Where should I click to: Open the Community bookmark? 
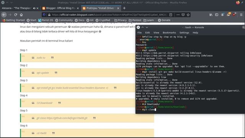(64, 20)
